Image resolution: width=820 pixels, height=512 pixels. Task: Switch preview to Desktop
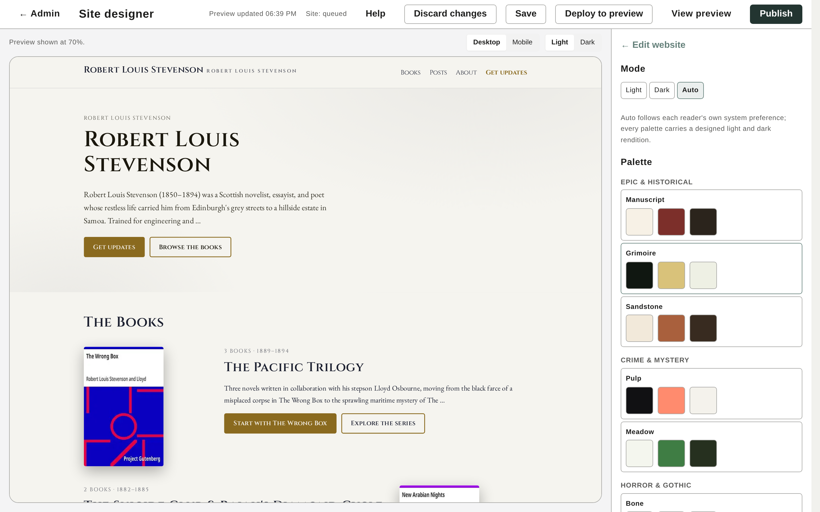click(486, 42)
